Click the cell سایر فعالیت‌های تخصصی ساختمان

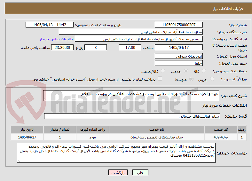click(156, 137)
